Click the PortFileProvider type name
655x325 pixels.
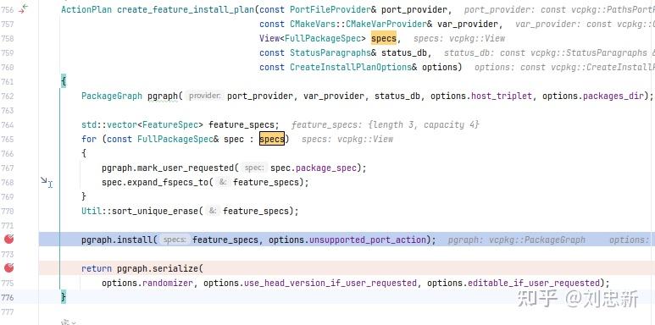click(x=330, y=9)
